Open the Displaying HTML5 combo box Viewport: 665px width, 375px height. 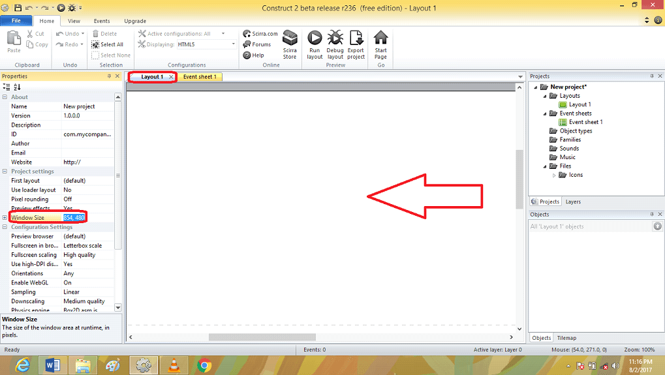point(206,44)
